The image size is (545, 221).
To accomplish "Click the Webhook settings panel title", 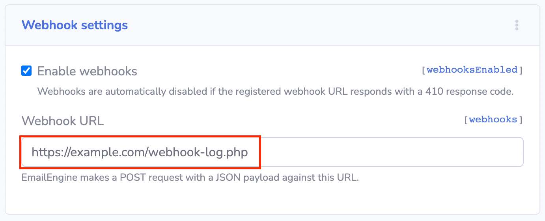I will (x=75, y=25).
